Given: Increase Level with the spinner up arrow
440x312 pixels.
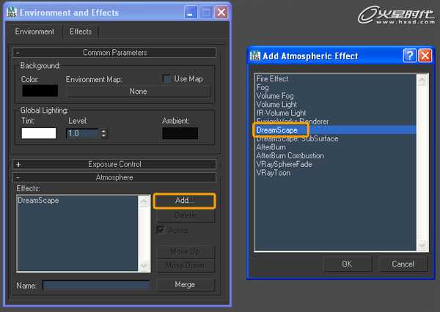Looking at the screenshot, I should (104, 131).
